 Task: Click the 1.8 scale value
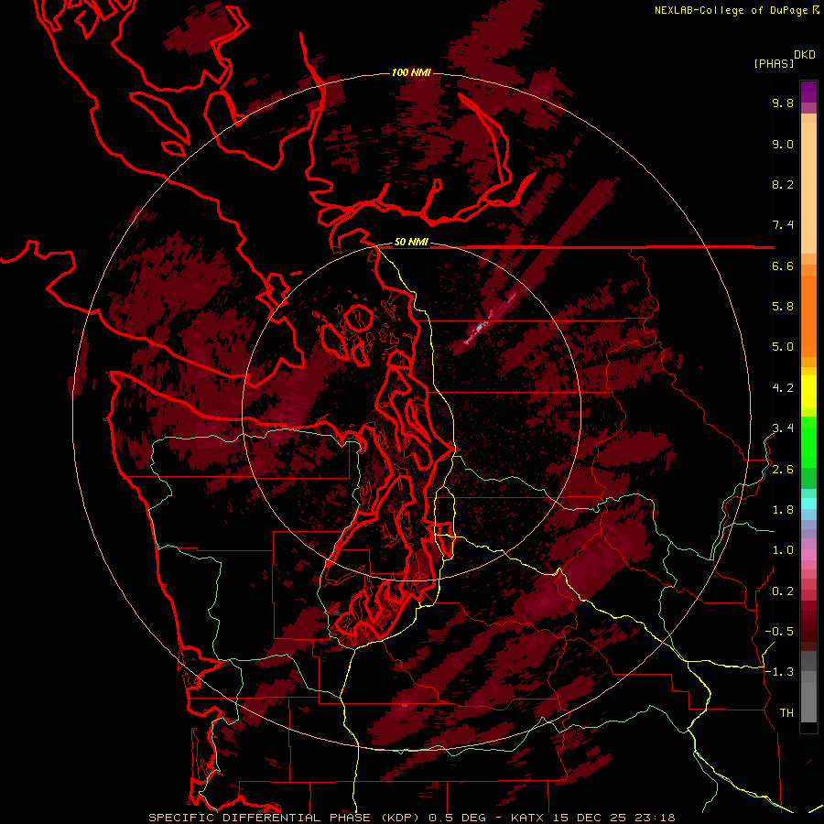pos(783,510)
